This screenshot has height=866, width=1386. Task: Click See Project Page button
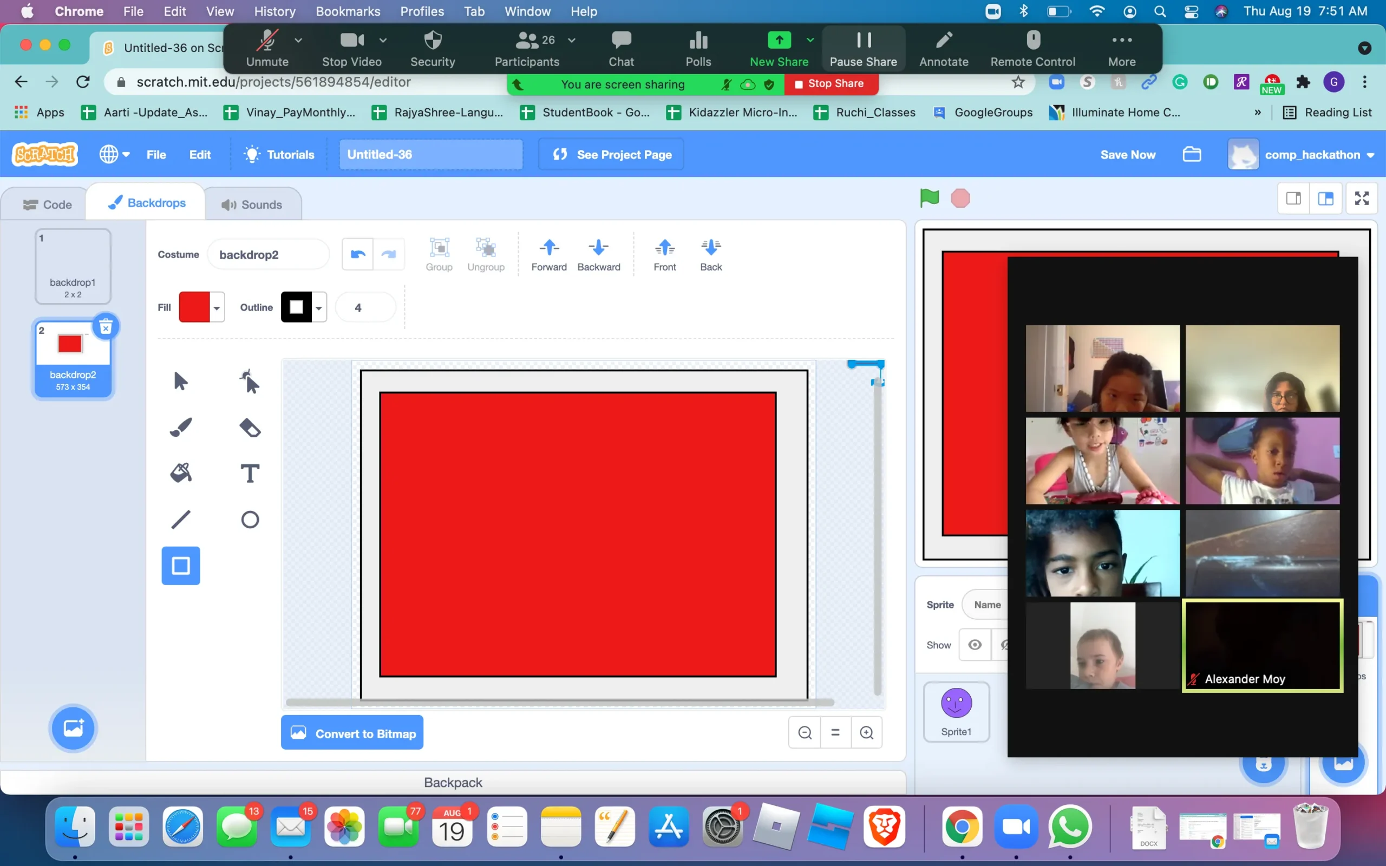(611, 155)
